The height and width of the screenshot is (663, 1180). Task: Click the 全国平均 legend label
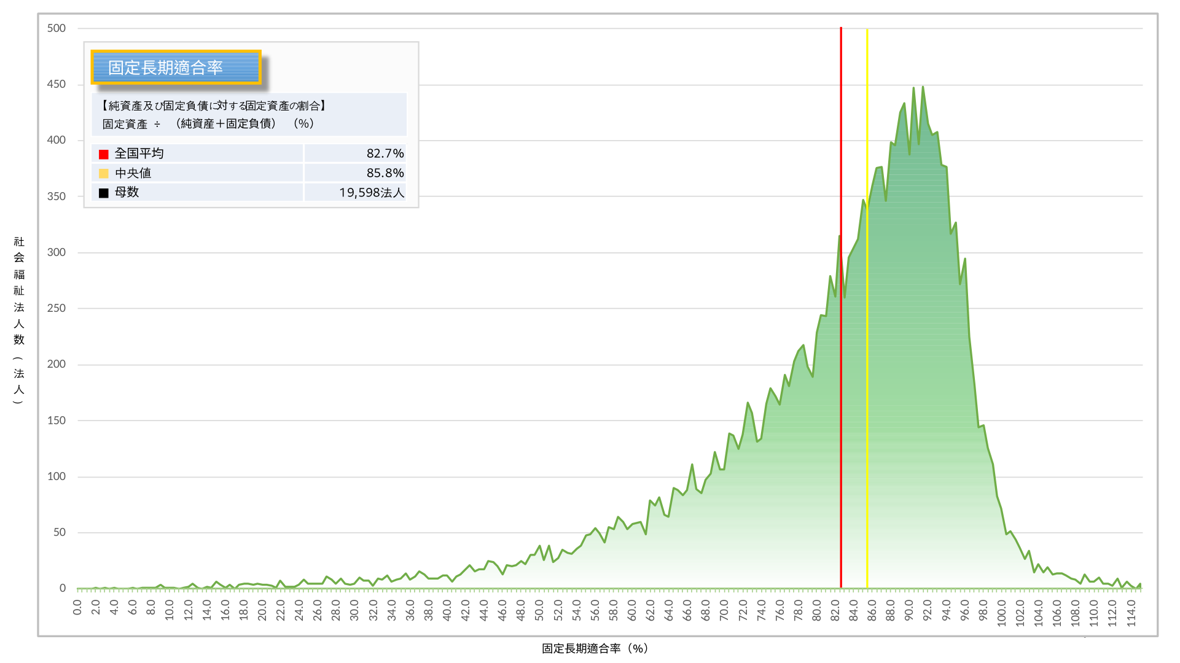(139, 153)
